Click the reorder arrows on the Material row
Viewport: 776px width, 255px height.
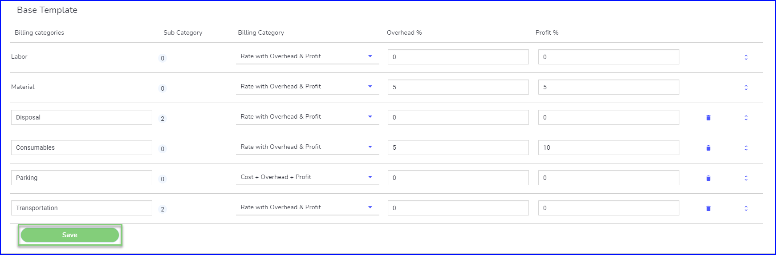[746, 88]
